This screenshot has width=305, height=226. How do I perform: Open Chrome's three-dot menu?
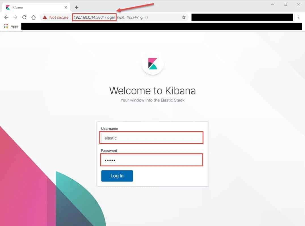(x=299, y=17)
